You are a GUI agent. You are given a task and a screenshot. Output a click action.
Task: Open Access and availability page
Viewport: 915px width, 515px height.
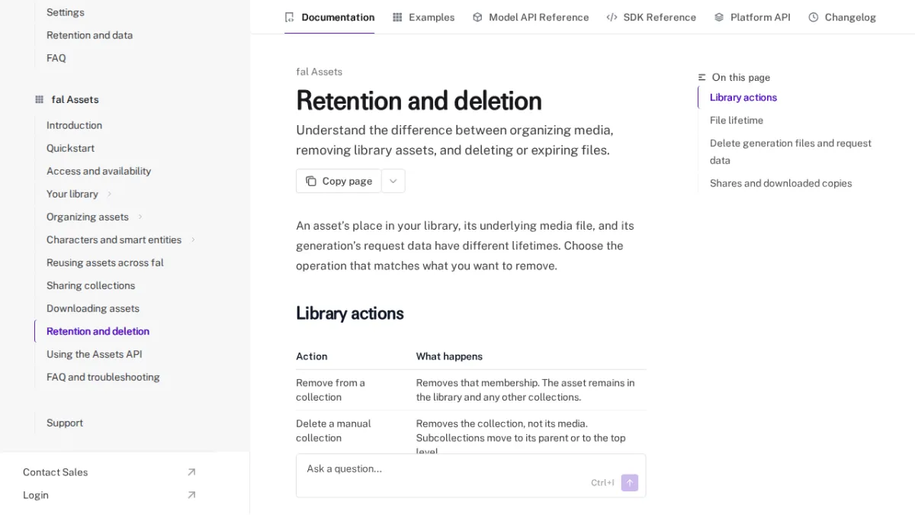tap(99, 171)
